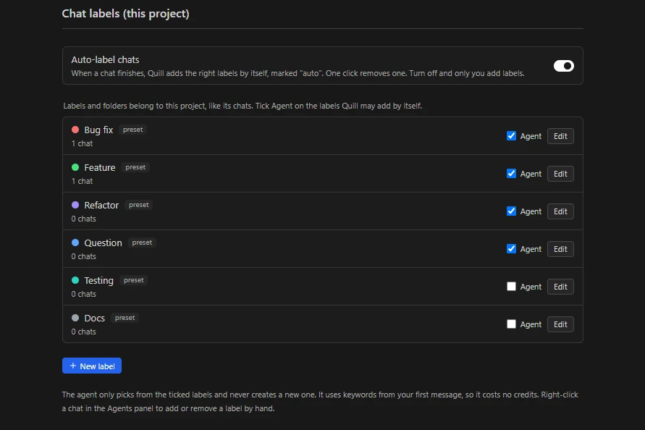Edit the Bug fix label
Image resolution: width=645 pixels, height=430 pixels.
560,136
